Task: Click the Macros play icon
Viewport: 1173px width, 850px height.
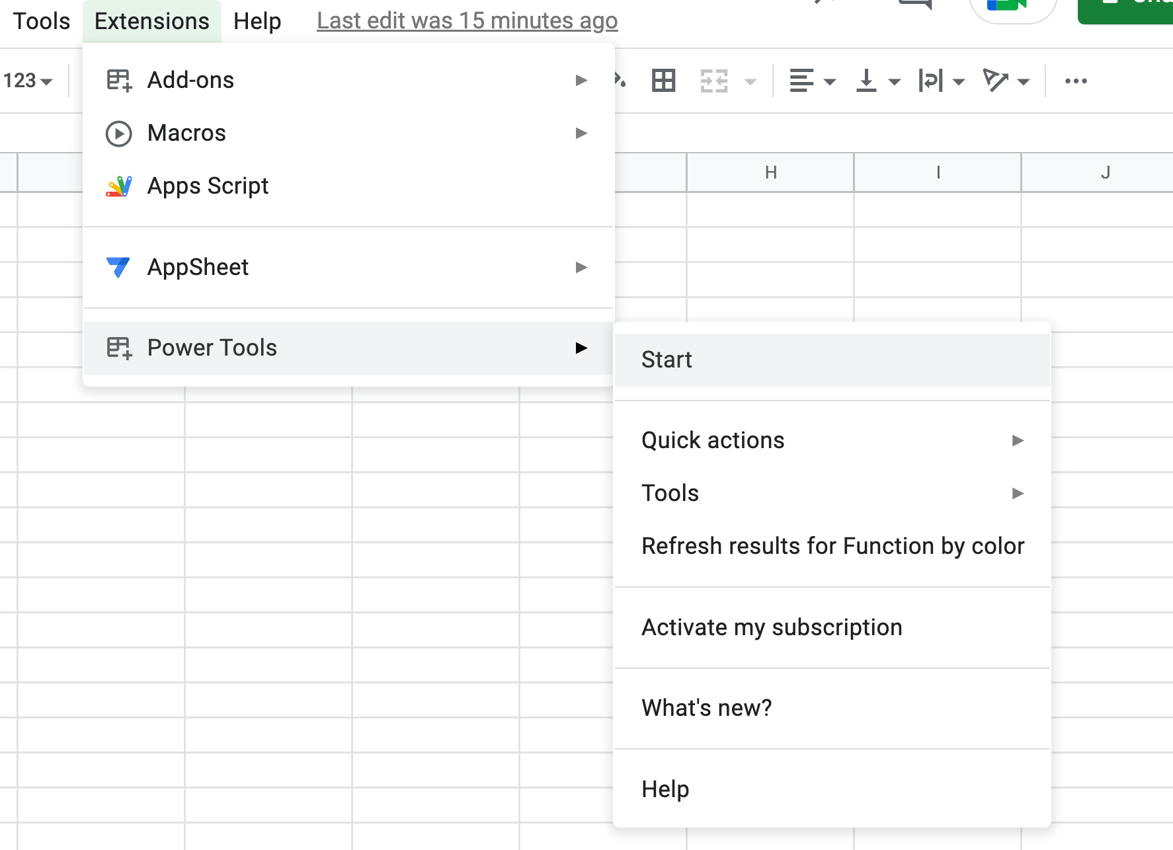Action: point(119,134)
